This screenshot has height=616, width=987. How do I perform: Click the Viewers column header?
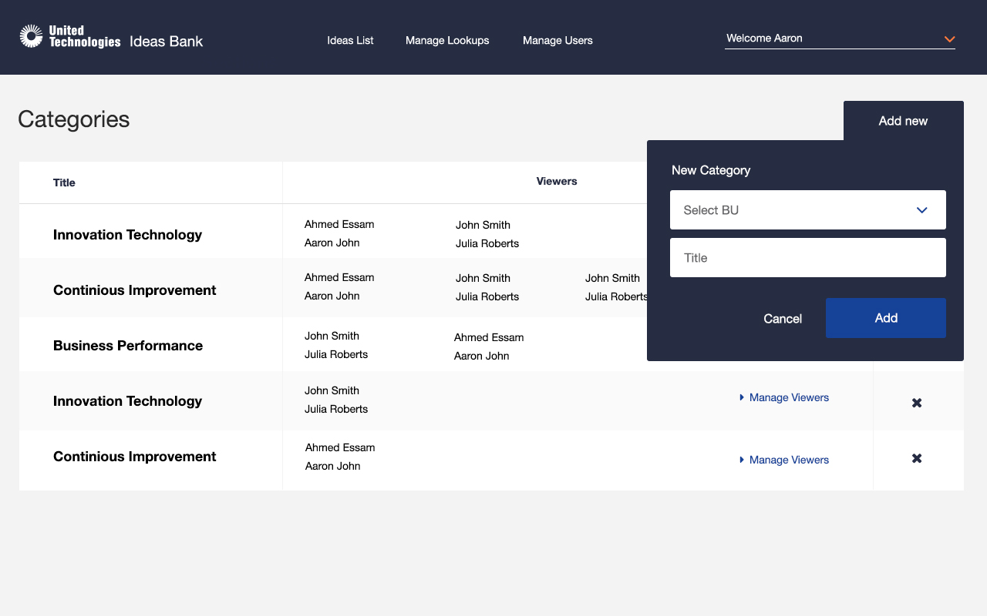(x=556, y=181)
